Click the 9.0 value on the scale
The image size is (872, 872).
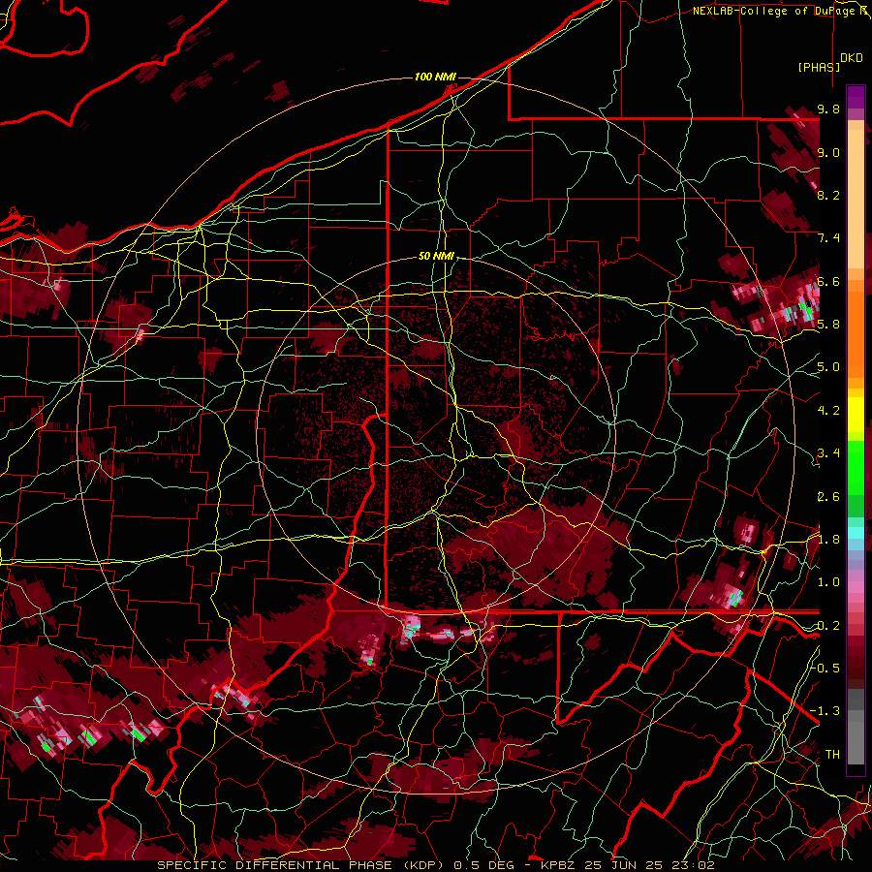[x=828, y=152]
